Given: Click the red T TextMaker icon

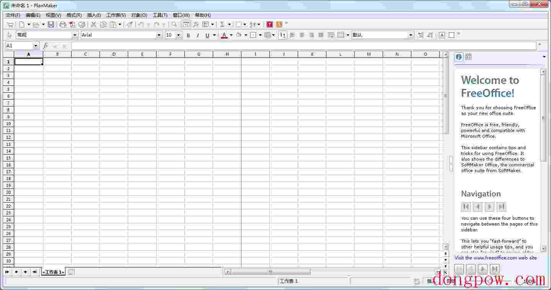Looking at the screenshot, I should coord(270,24).
